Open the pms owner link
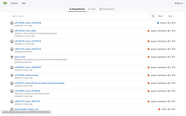 (x=17, y=57)
